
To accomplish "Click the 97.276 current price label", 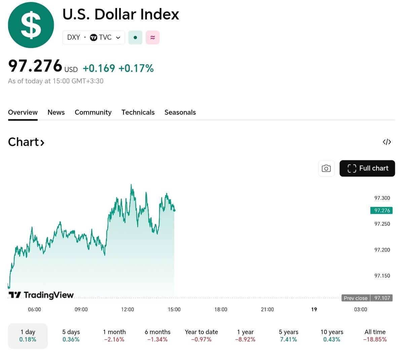I will pos(381,211).
